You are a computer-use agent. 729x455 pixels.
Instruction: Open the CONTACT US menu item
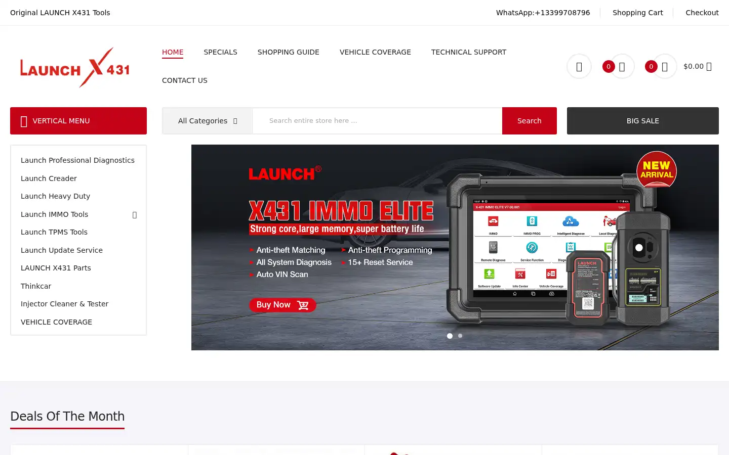click(185, 80)
